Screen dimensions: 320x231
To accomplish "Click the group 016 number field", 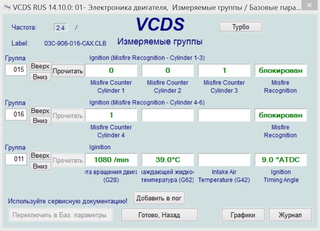I will pyautogui.click(x=16, y=114).
